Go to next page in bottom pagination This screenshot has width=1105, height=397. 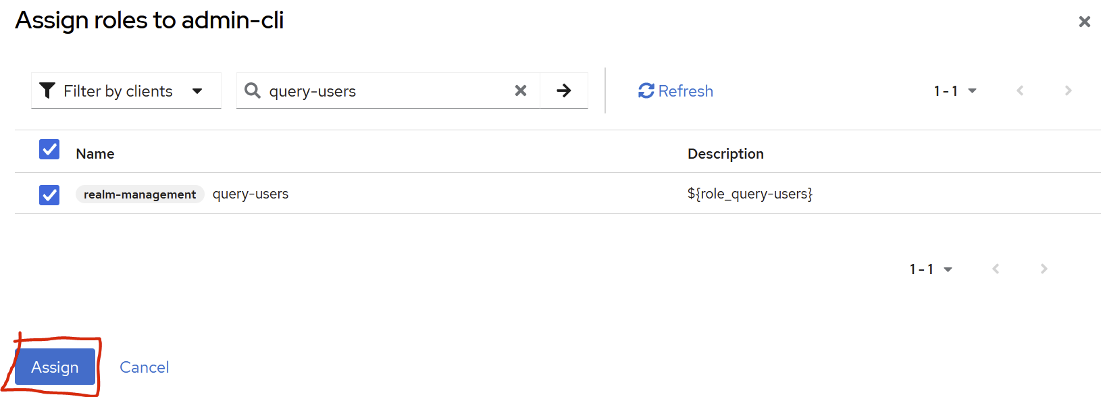tap(1044, 269)
